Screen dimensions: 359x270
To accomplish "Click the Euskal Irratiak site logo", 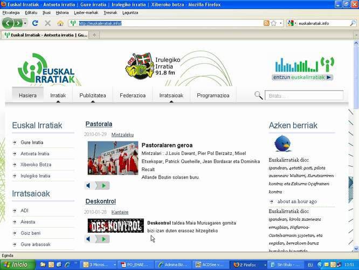I will tap(47, 69).
